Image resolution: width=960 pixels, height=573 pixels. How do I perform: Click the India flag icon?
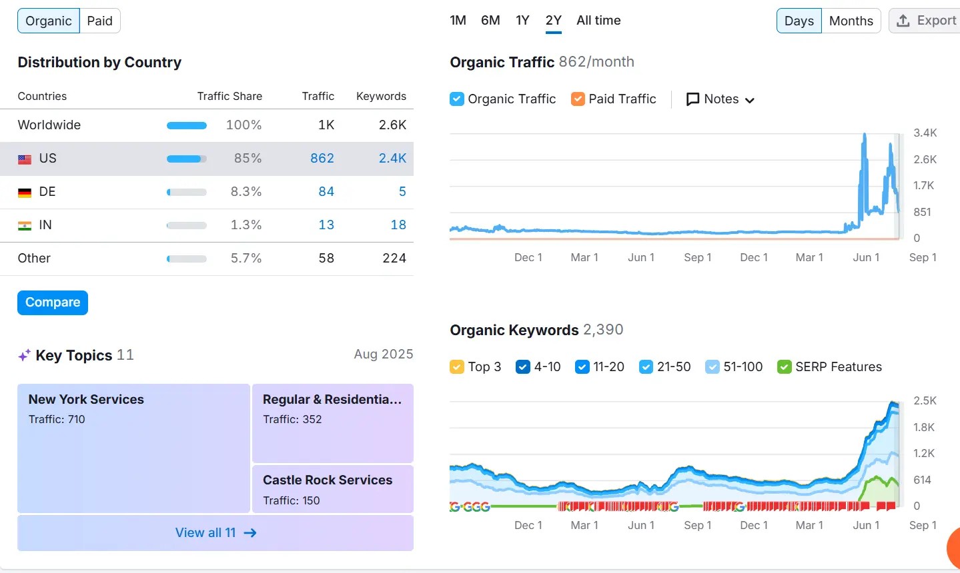pos(25,226)
